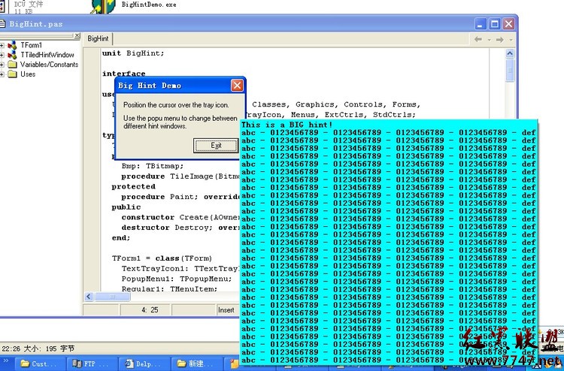Viewport: 564px width, 371px height.
Task: Open the back navigation history dropdown
Action: (x=490, y=40)
